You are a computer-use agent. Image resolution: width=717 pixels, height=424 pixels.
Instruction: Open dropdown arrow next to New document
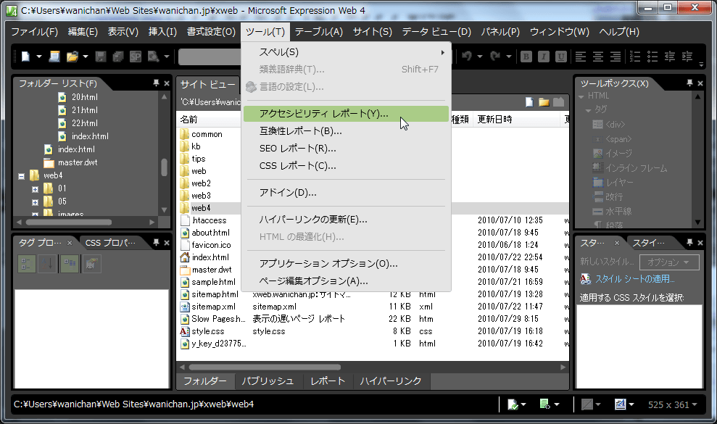point(39,57)
